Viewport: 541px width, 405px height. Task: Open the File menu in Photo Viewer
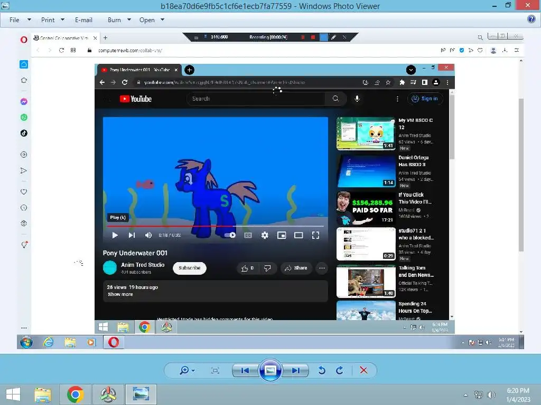coord(14,20)
